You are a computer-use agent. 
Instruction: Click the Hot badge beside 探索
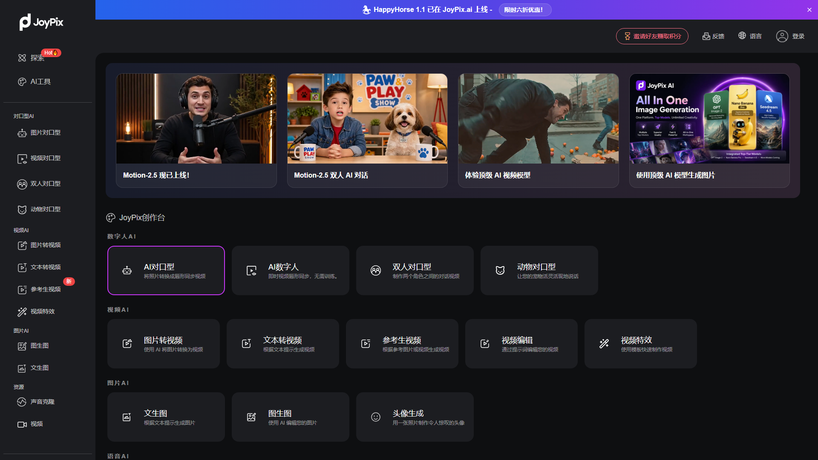pyautogui.click(x=51, y=53)
